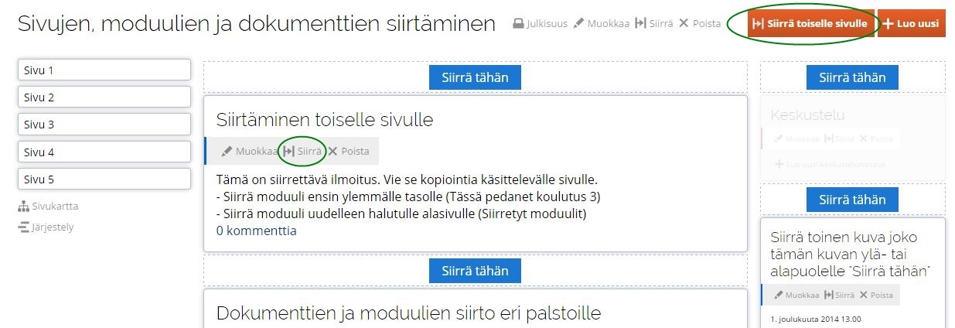The width and height of the screenshot is (955, 328).
Task: Open Järjestely ordering icon in sidebar
Action: pos(23,227)
